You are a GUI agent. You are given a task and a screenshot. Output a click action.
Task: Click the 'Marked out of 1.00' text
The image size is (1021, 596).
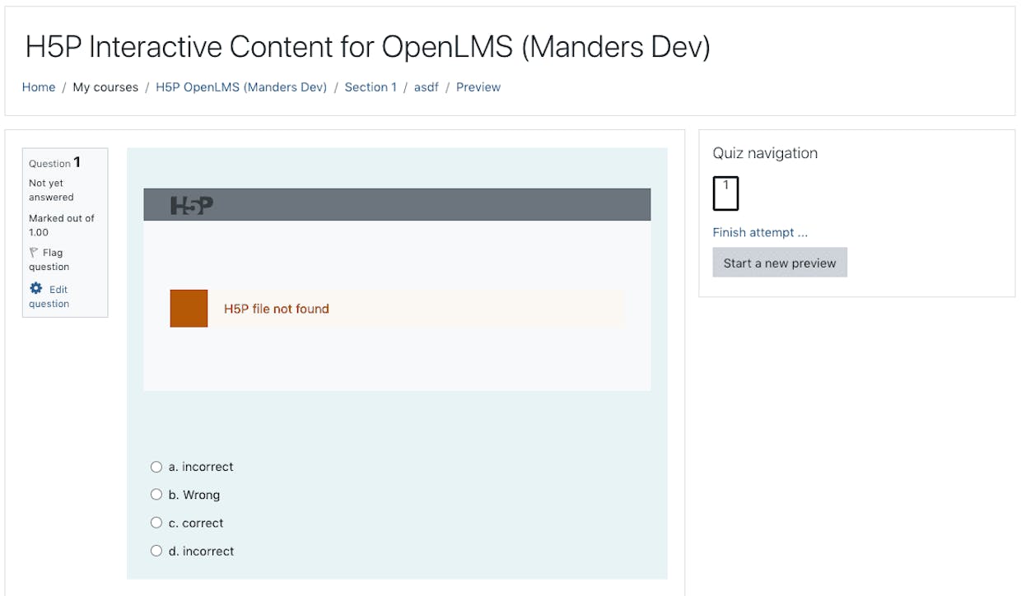(x=62, y=225)
